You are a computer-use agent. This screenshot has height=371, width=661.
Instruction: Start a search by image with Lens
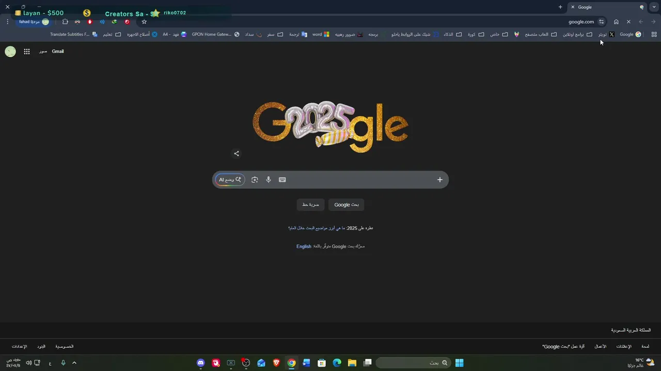[x=255, y=180]
